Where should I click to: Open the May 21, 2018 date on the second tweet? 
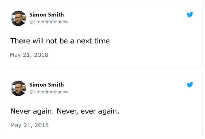[x=30, y=125]
